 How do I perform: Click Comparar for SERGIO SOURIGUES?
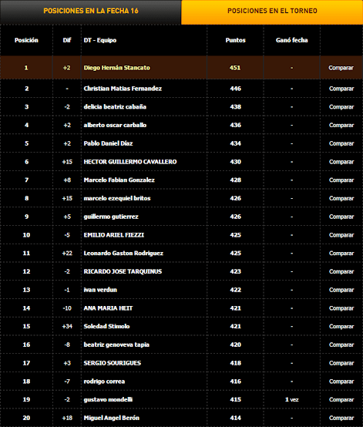pyautogui.click(x=341, y=363)
